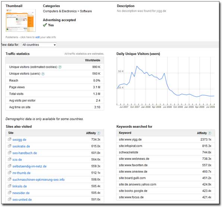Open external link icon beside mr-thumb.de

9,173
